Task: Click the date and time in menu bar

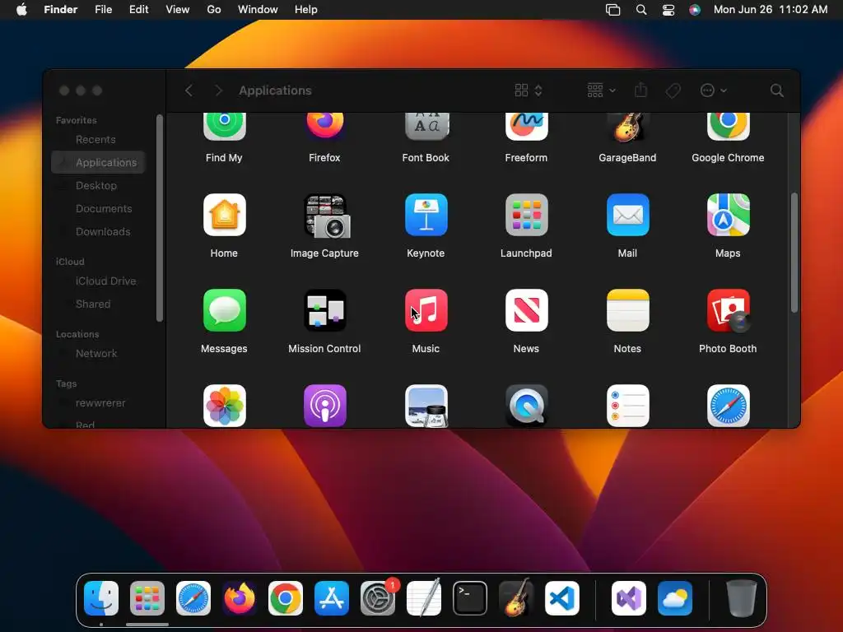Action: coord(771,10)
